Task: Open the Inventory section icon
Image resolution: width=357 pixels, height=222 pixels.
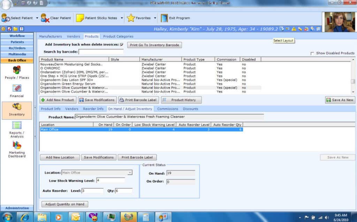Action: pyautogui.click(x=17, y=107)
